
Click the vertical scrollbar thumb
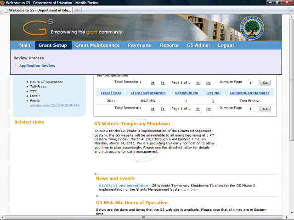point(291,80)
